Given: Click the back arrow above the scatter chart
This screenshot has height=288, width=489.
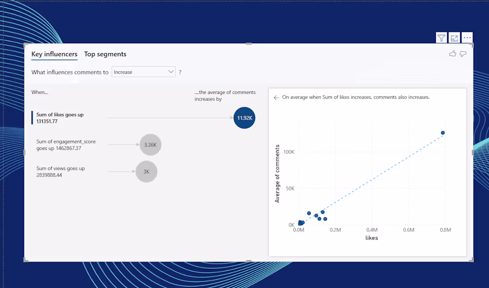Looking at the screenshot, I should [x=276, y=97].
